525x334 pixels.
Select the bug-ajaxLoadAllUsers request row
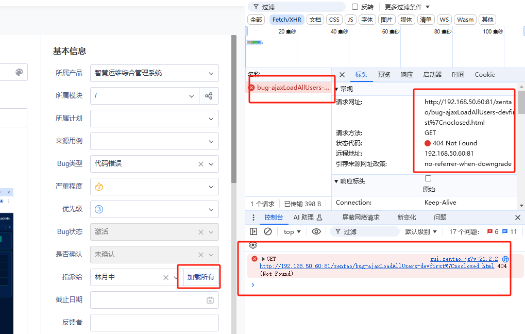(x=289, y=88)
